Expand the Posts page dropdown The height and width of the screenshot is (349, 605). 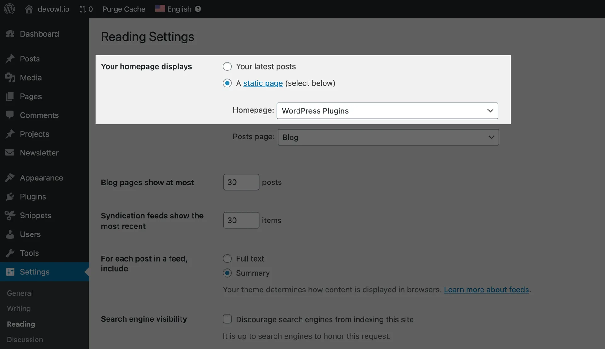(388, 137)
